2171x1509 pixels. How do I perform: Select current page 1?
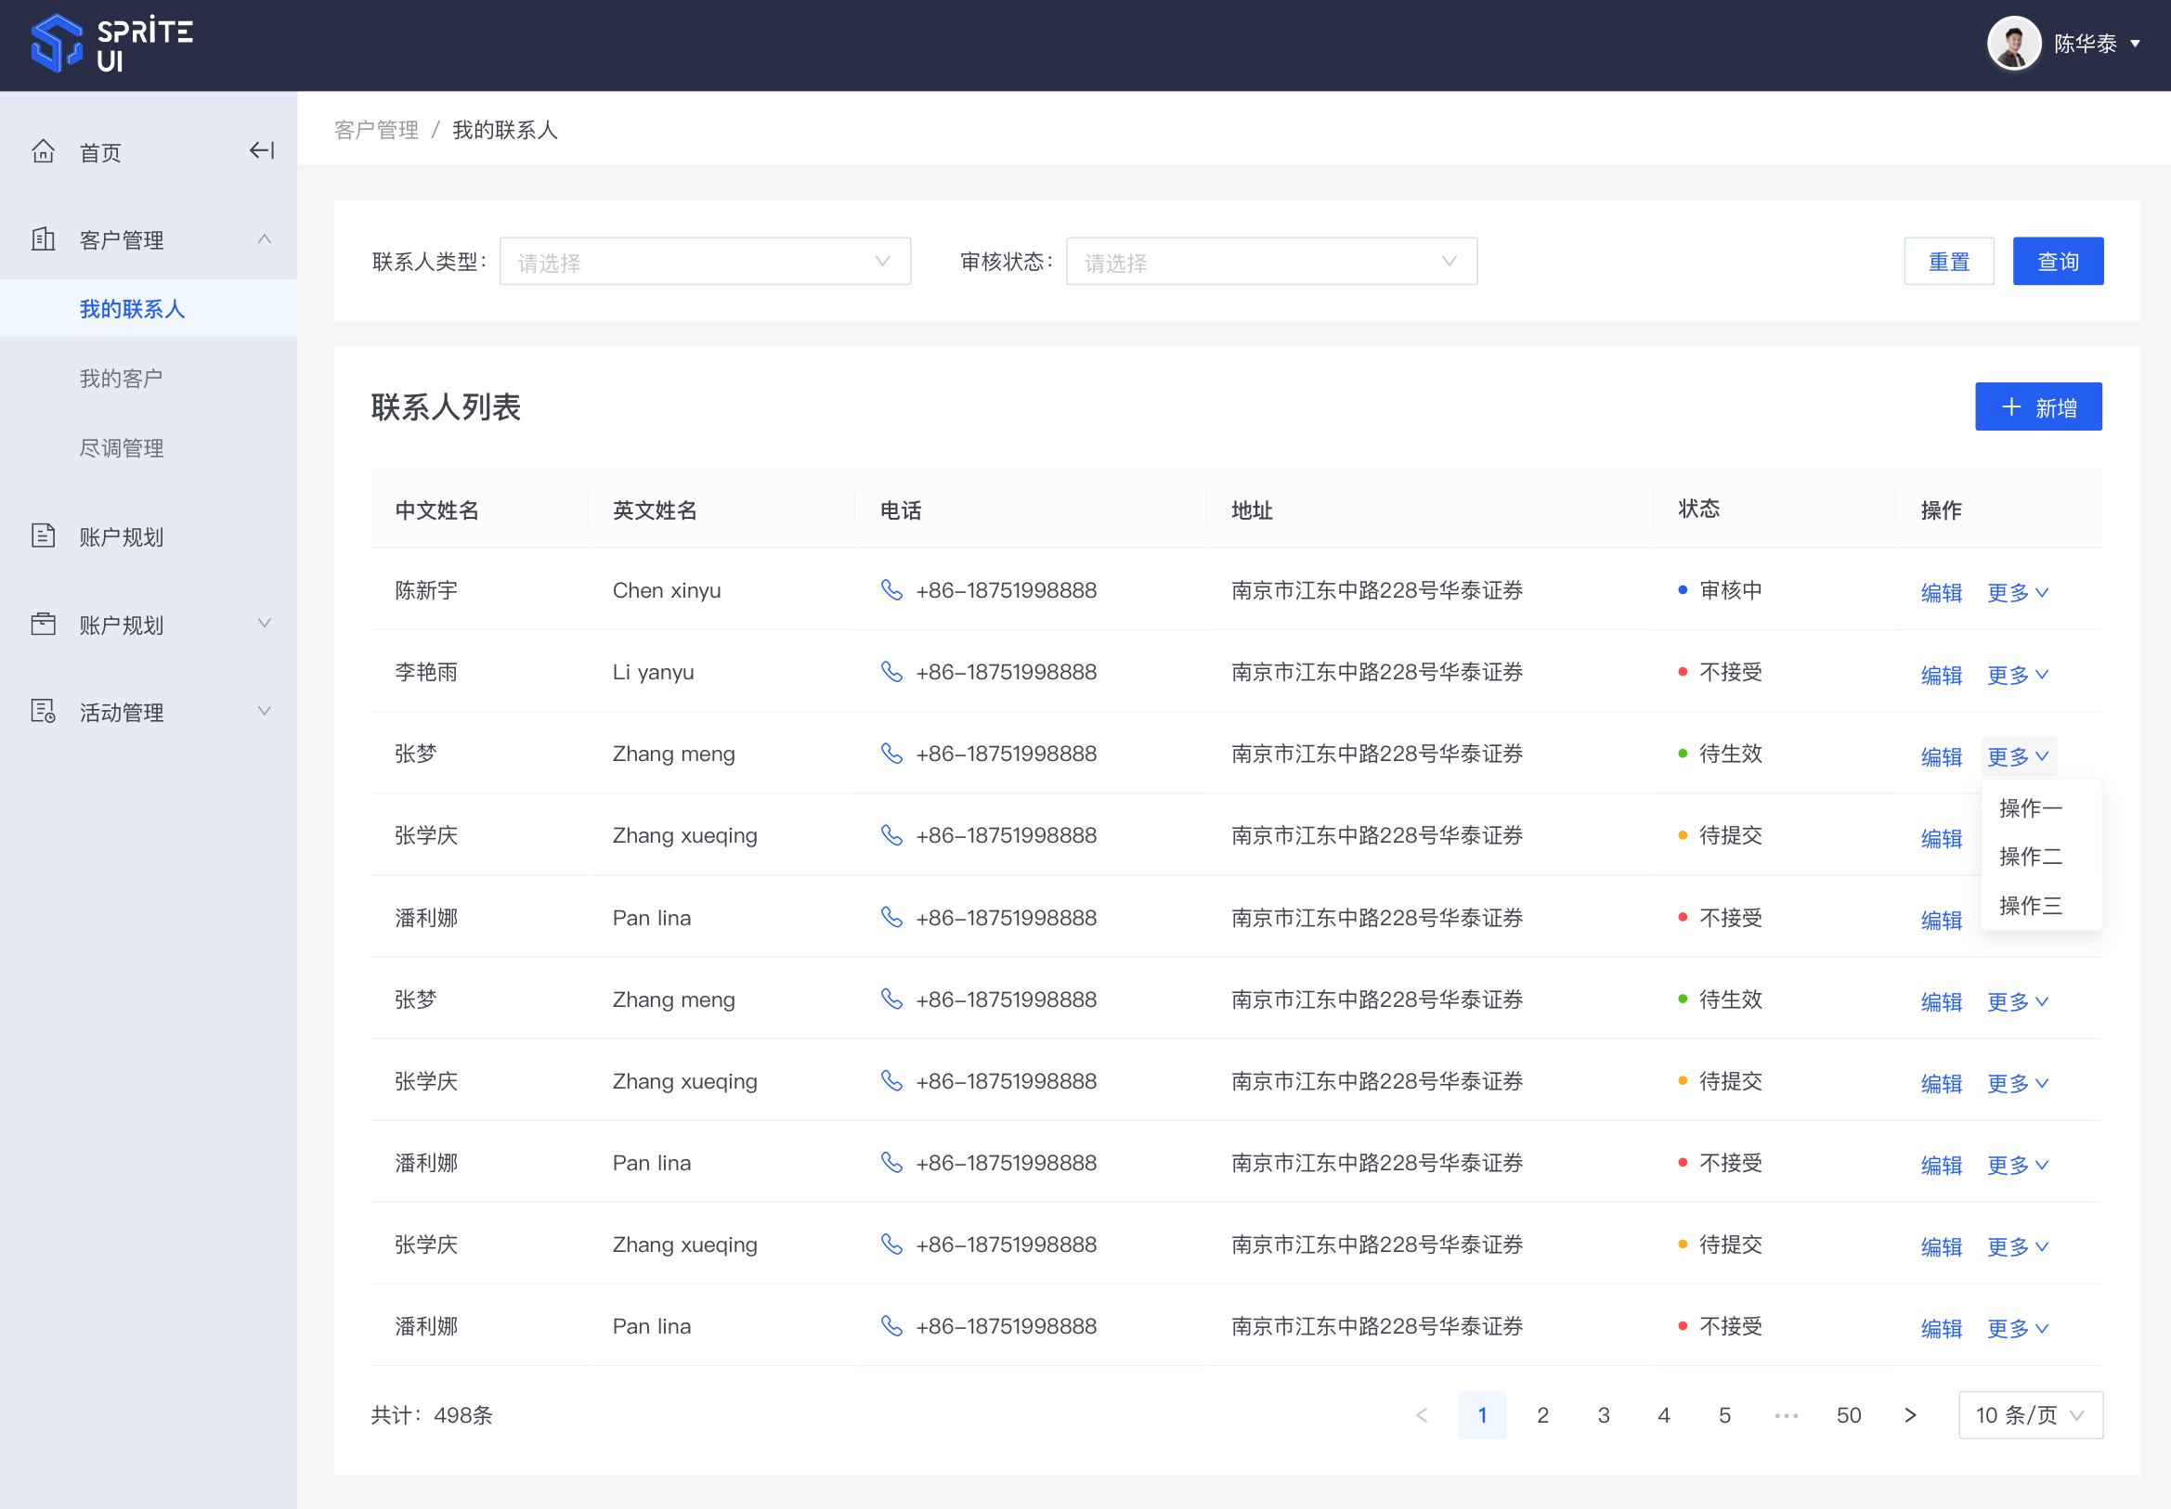tap(1483, 1414)
